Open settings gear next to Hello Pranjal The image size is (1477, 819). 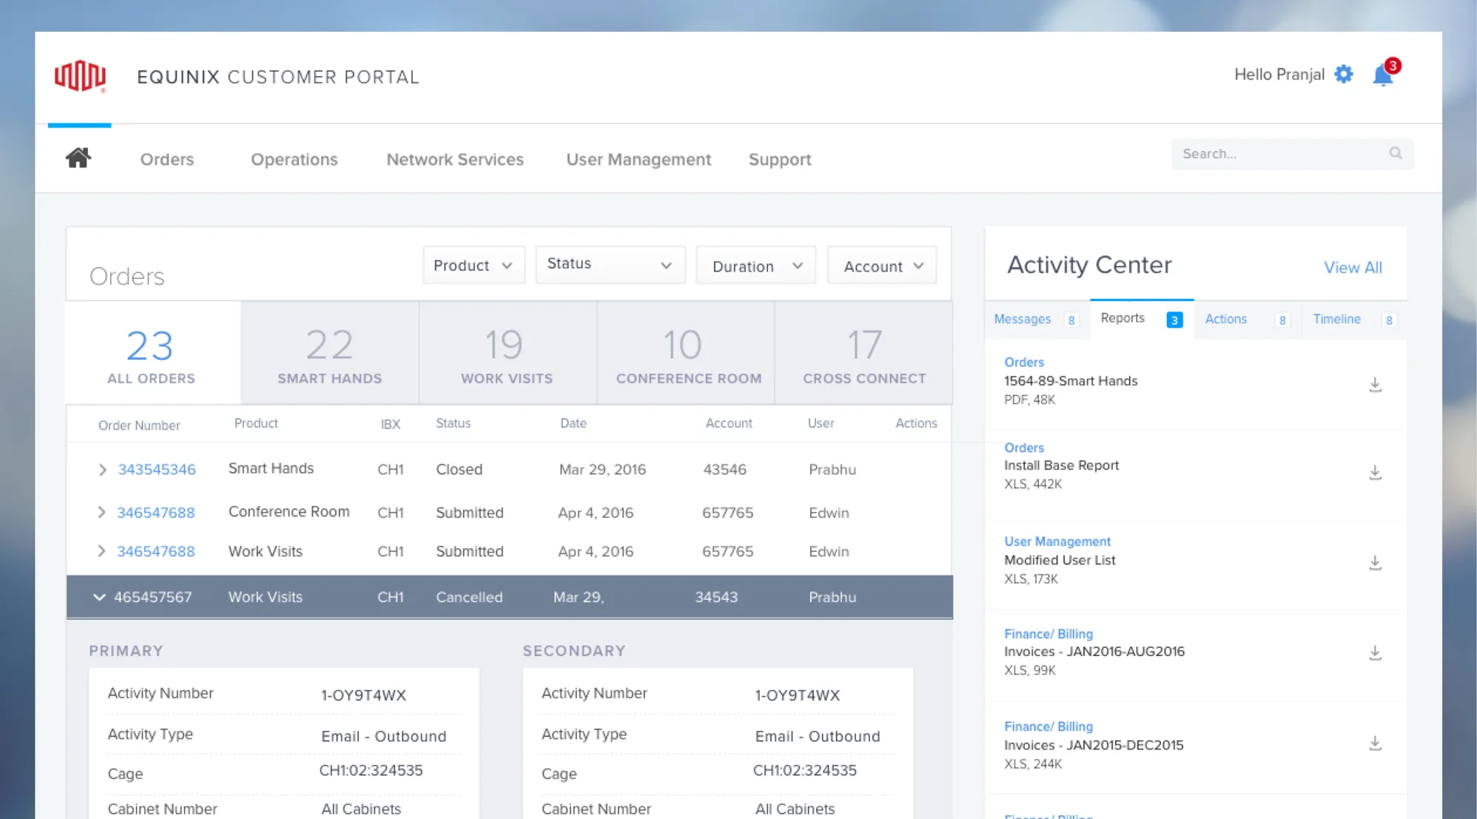pyautogui.click(x=1344, y=75)
